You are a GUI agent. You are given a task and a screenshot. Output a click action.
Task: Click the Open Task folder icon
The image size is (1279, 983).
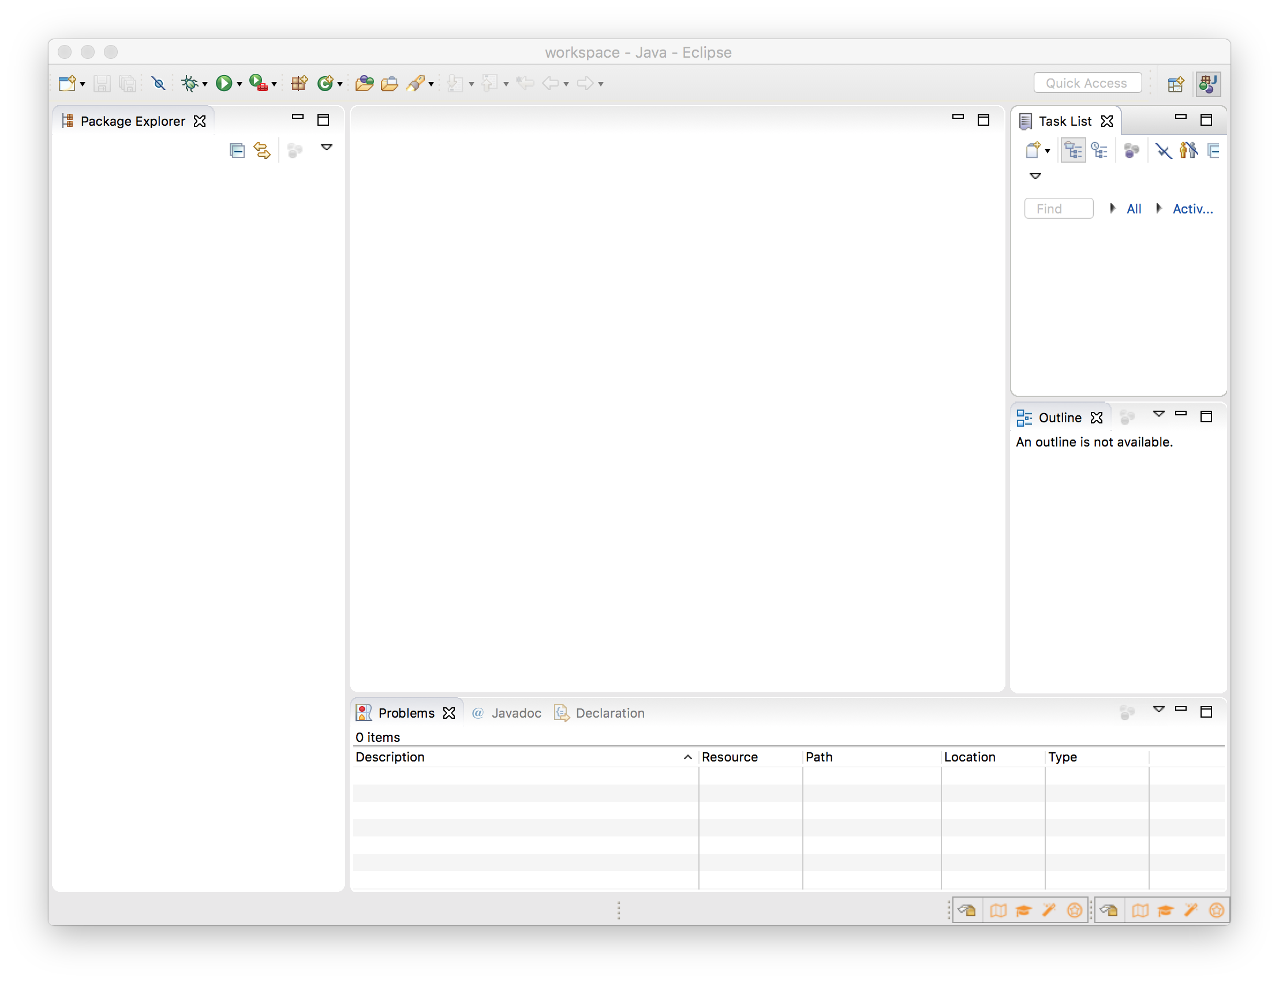(x=389, y=83)
